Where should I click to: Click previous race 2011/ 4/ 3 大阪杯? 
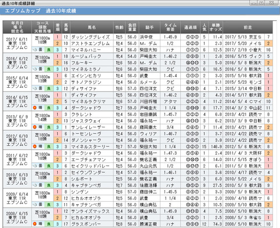pos(243,153)
